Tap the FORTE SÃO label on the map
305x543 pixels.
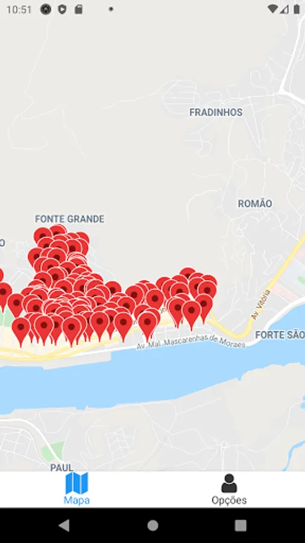(280, 335)
